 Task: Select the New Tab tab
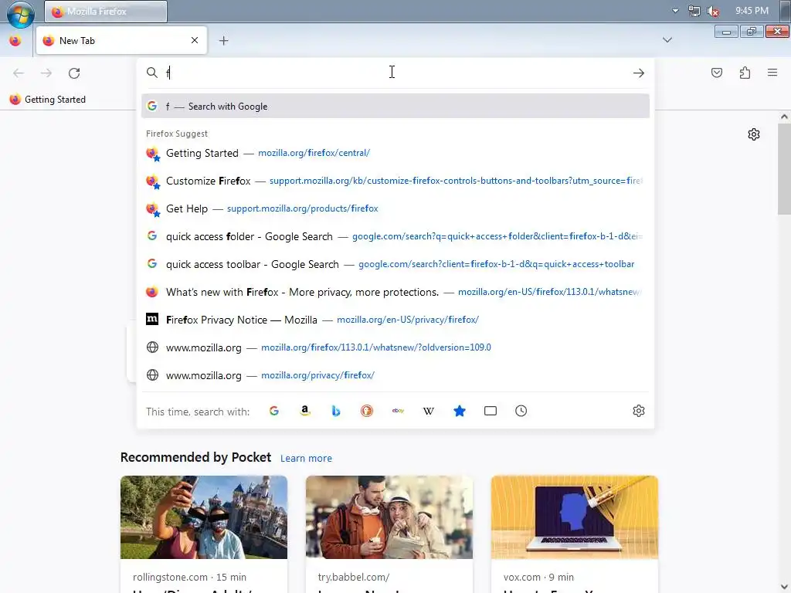121,40
